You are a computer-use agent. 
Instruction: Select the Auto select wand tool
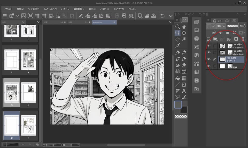(184, 39)
